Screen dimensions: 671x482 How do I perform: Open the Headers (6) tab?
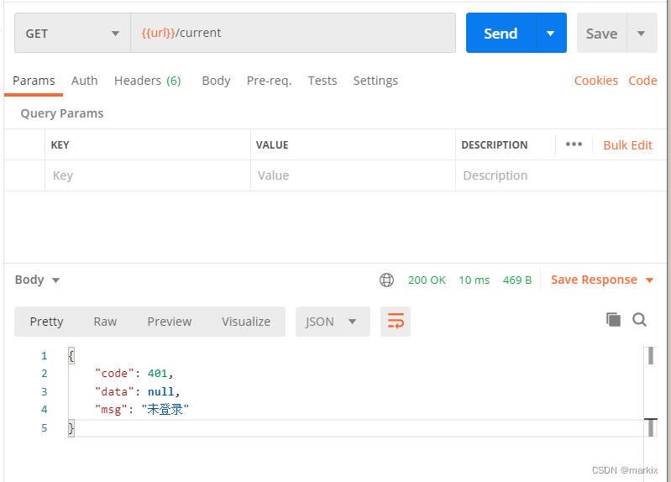[x=148, y=81]
